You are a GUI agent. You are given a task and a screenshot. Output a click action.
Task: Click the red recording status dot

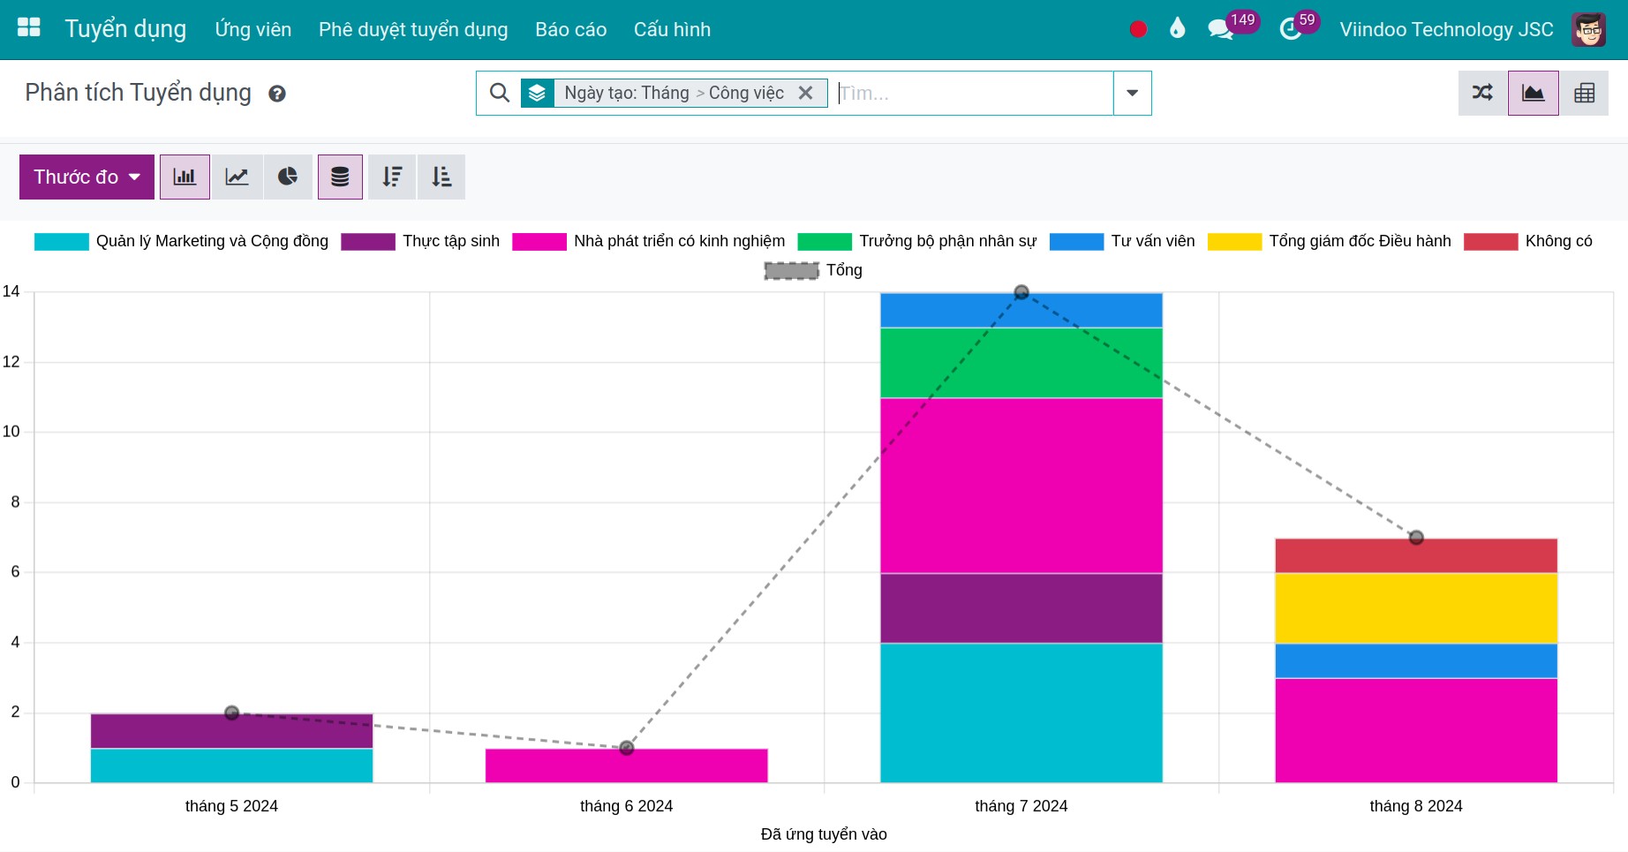coord(1138,29)
